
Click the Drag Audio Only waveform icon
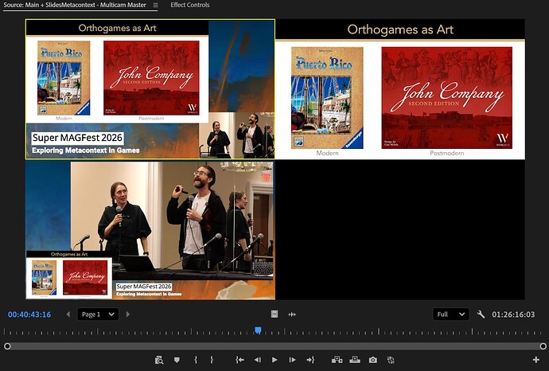point(292,314)
